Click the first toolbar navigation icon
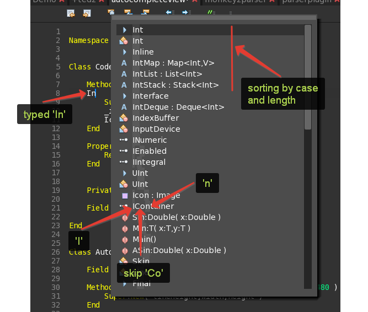The height and width of the screenshot is (312, 368). pos(71,13)
